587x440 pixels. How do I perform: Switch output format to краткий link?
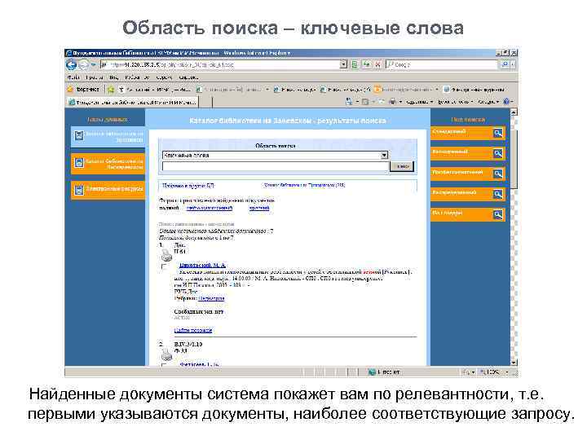[x=259, y=208]
